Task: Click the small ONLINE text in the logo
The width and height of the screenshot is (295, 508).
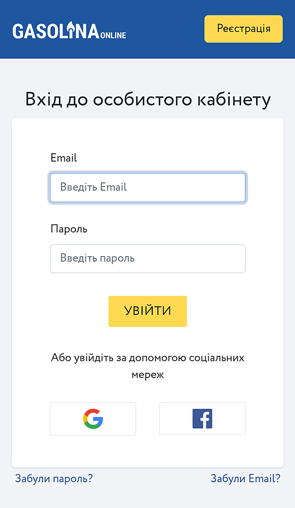Action: (x=113, y=35)
